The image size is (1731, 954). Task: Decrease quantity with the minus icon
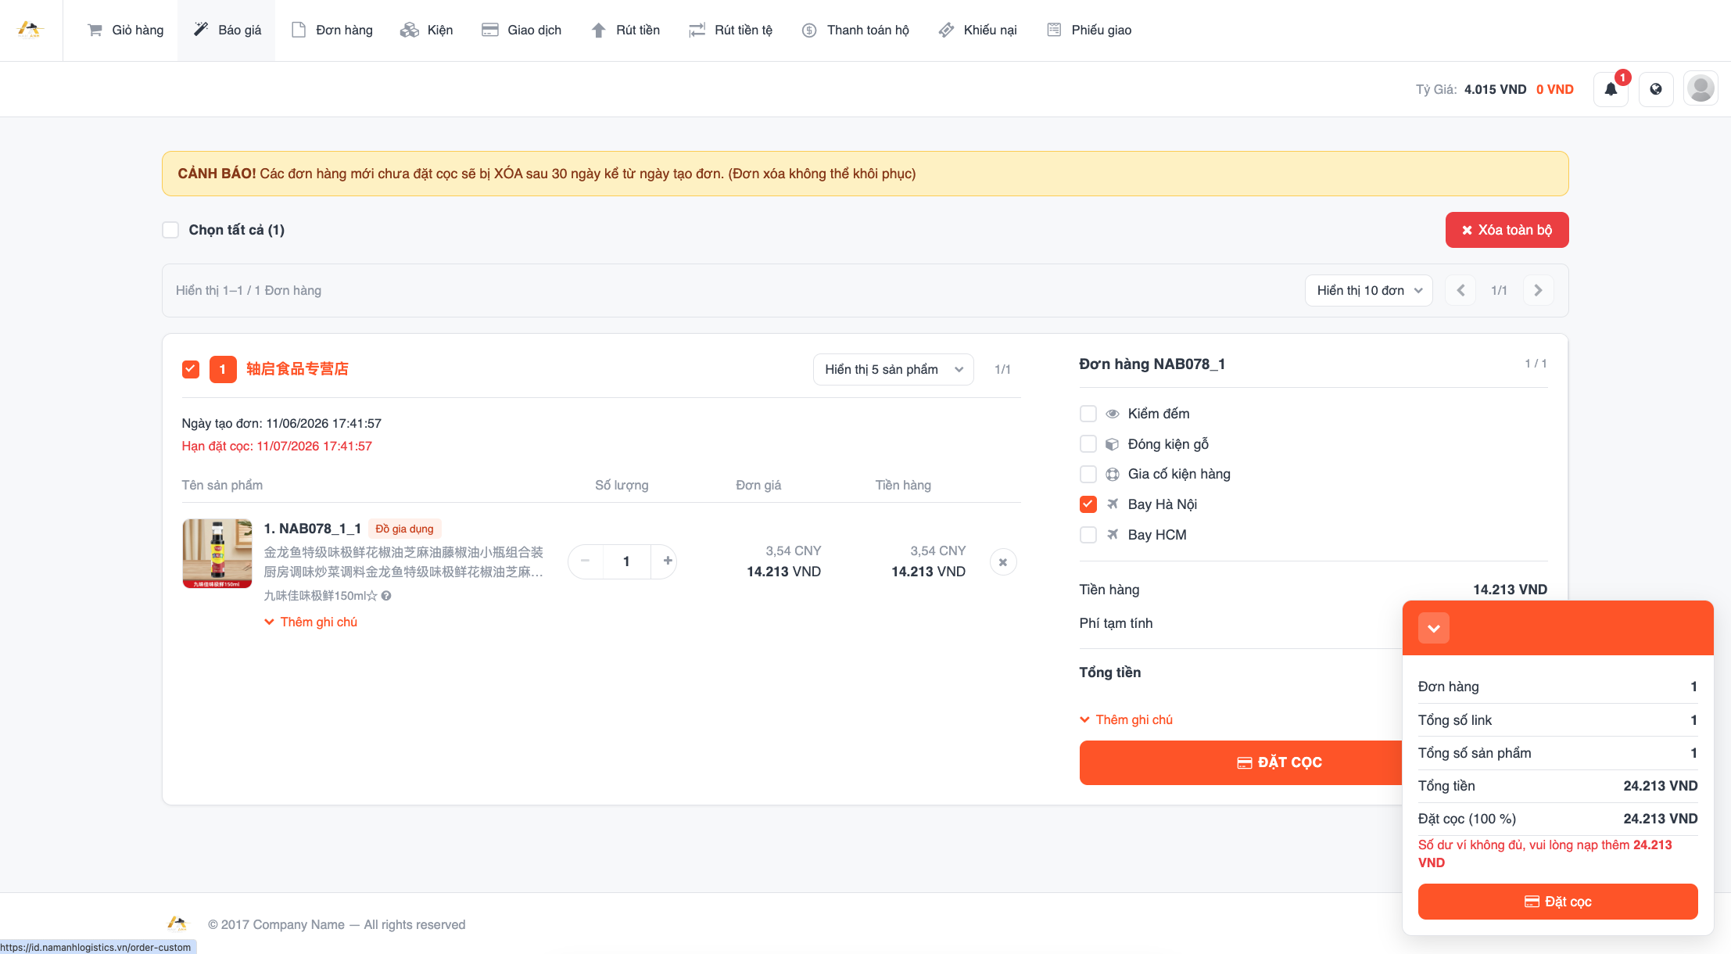(585, 561)
